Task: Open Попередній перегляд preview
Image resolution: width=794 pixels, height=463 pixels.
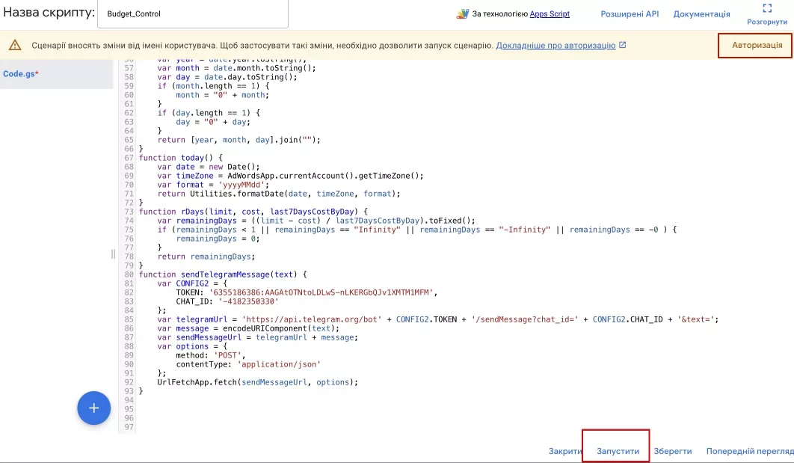Action: (750, 451)
